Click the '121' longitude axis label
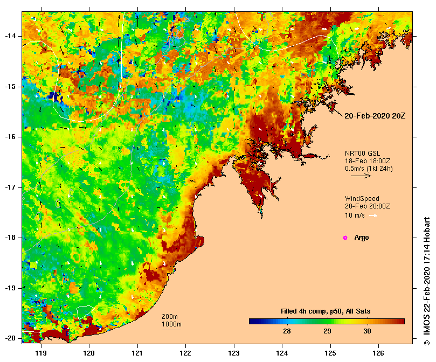The width and height of the screenshot is (436, 362). tap(137, 353)
